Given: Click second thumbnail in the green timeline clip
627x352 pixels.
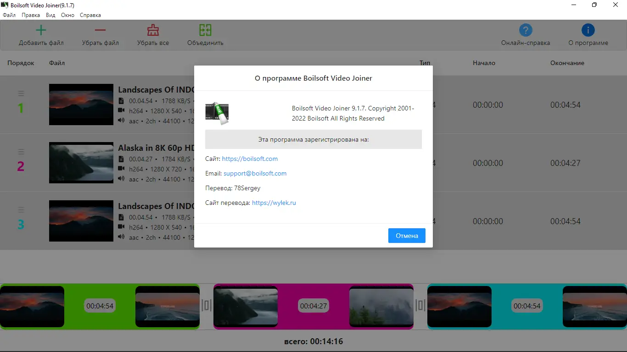Looking at the screenshot, I should 168,307.
